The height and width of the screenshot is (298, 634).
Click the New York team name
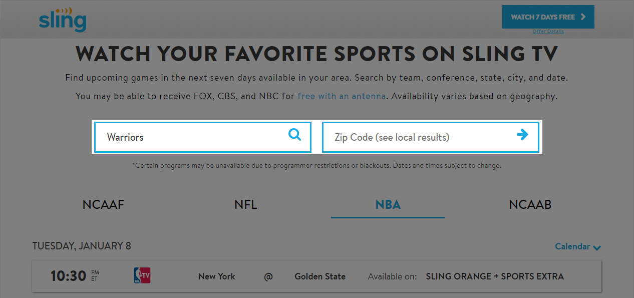coord(217,276)
